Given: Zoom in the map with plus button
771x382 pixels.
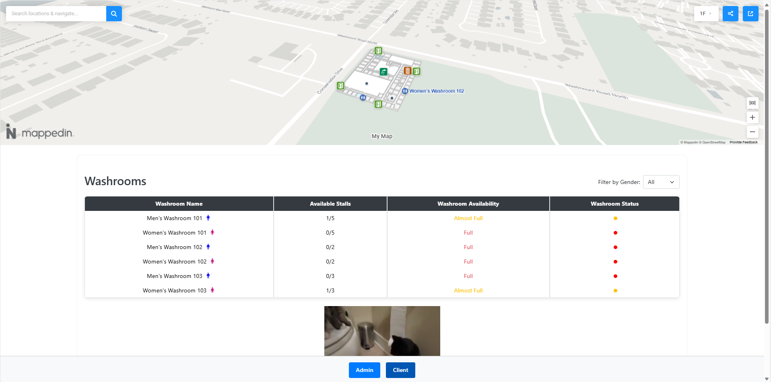Looking at the screenshot, I should pos(752,117).
